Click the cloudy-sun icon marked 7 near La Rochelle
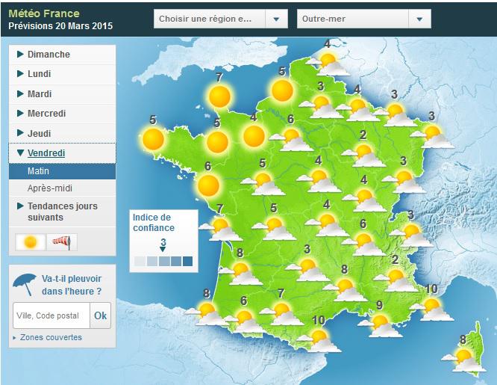The width and height of the screenshot is (497, 385). point(221,229)
